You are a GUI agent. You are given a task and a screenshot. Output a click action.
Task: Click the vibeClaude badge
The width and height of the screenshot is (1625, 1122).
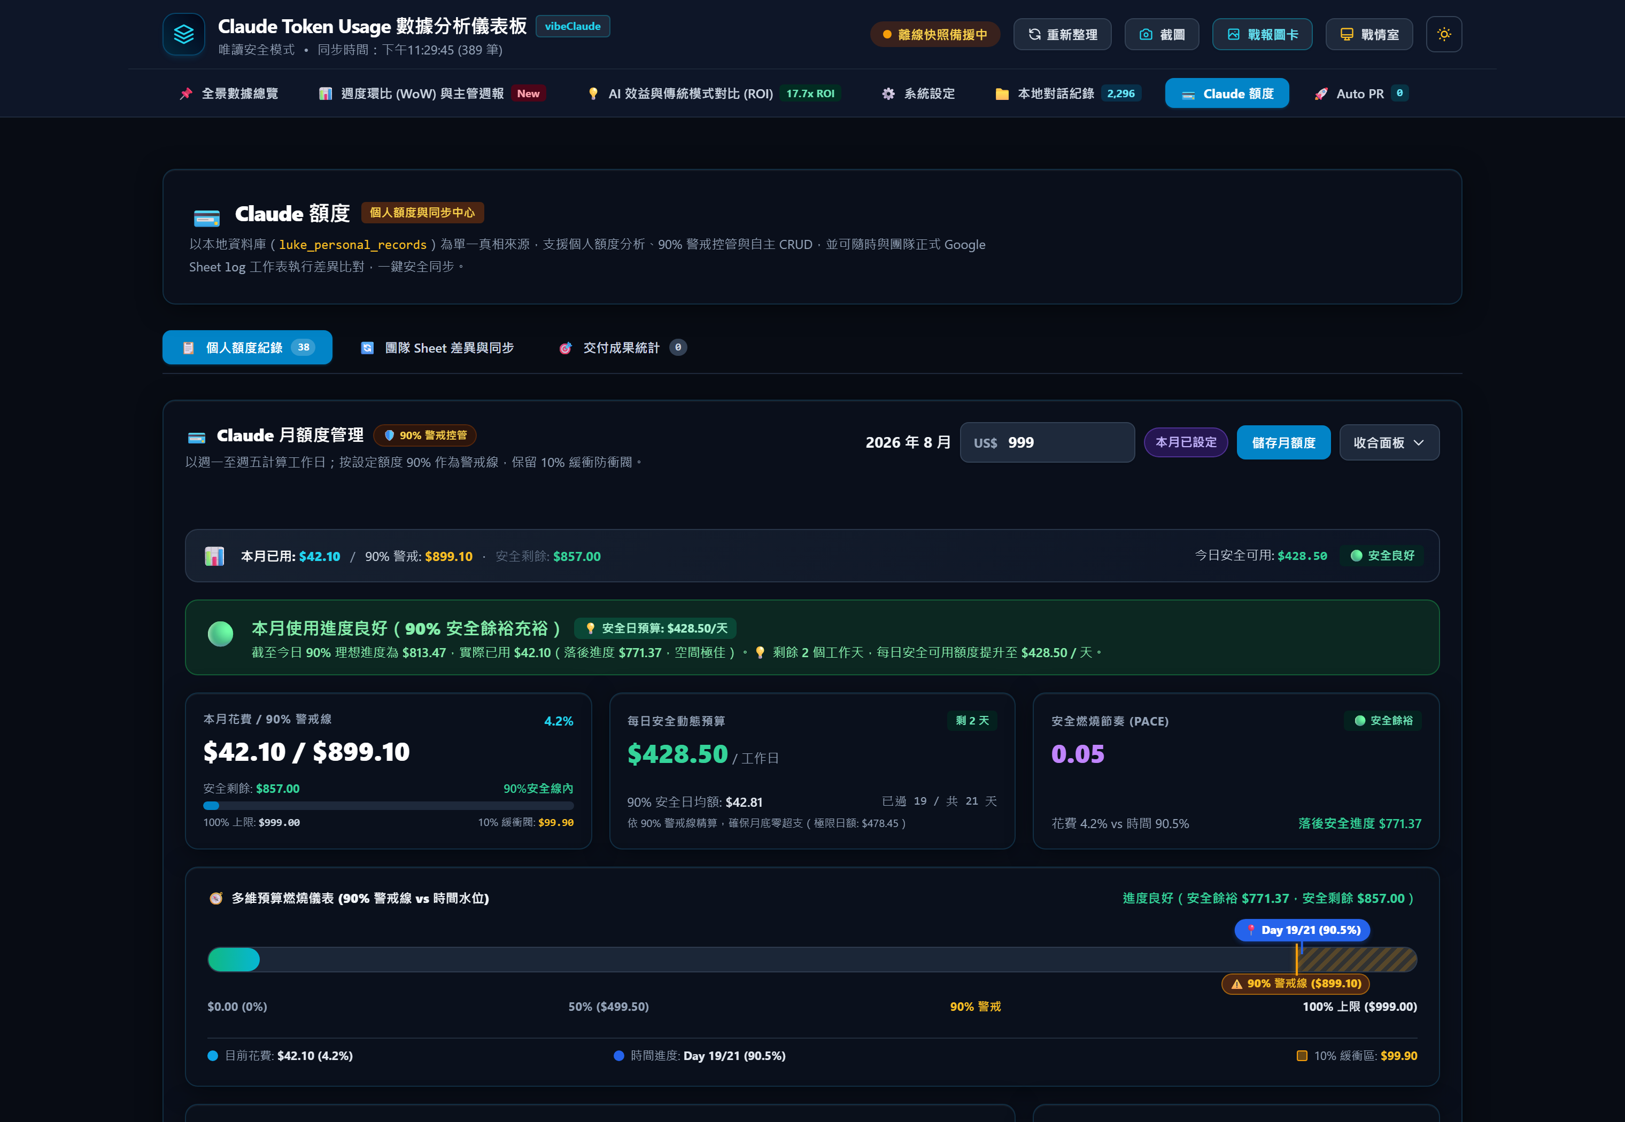click(572, 26)
